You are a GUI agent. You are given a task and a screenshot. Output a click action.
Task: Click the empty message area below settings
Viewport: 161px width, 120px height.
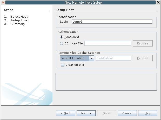coord(106,82)
